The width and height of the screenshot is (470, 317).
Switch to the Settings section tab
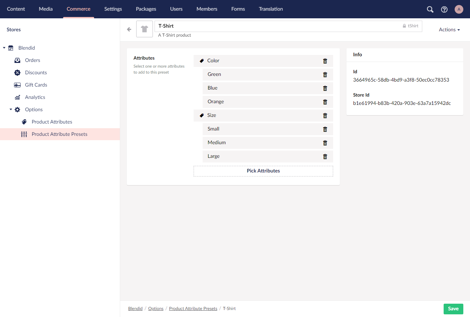pyautogui.click(x=113, y=9)
